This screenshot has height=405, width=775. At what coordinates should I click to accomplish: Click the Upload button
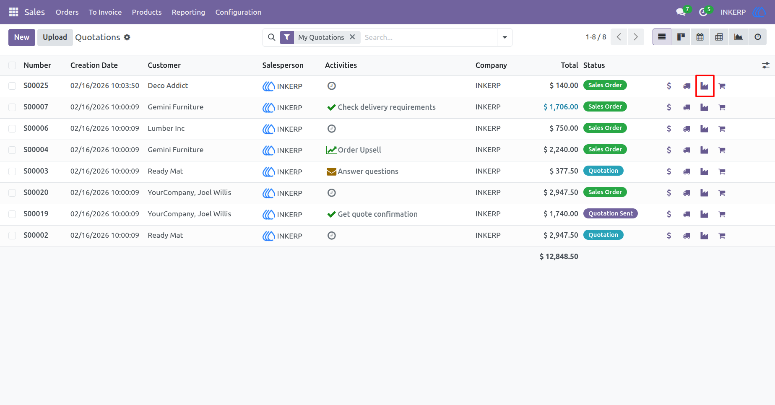(55, 37)
